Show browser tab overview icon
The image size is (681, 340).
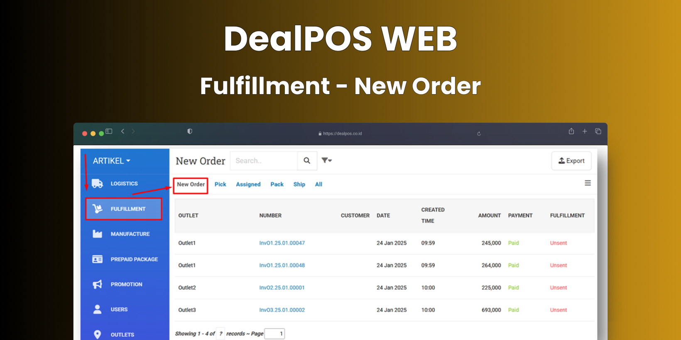598,131
